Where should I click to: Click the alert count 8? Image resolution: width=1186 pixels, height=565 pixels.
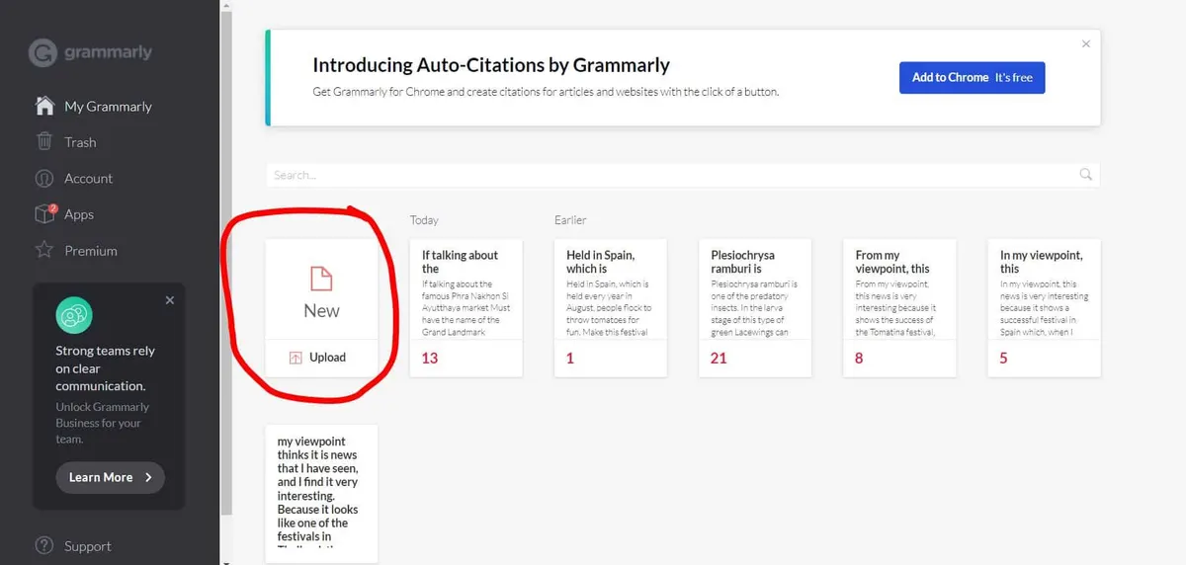click(859, 358)
